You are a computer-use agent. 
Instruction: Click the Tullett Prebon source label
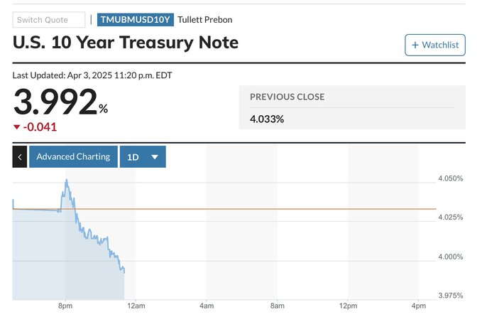click(x=204, y=20)
